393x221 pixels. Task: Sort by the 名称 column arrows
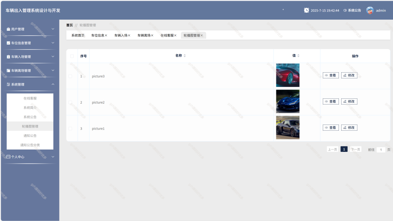click(x=185, y=56)
